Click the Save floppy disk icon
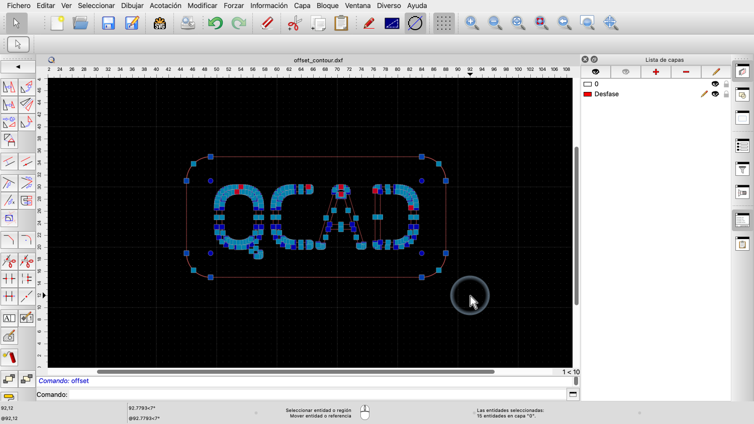Viewport: 754px width, 424px height. coord(108,23)
